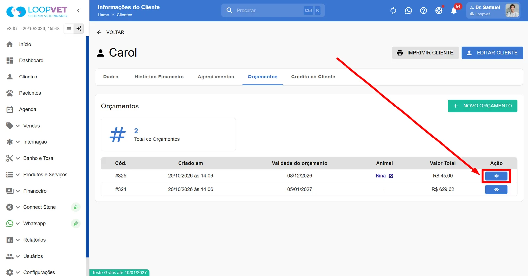Open the Crédito do Cliente tab

click(x=313, y=77)
